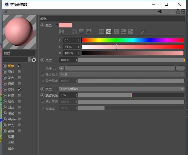Open the 光照 section
The height and width of the screenshot is (155, 188).
(x=11, y=143)
